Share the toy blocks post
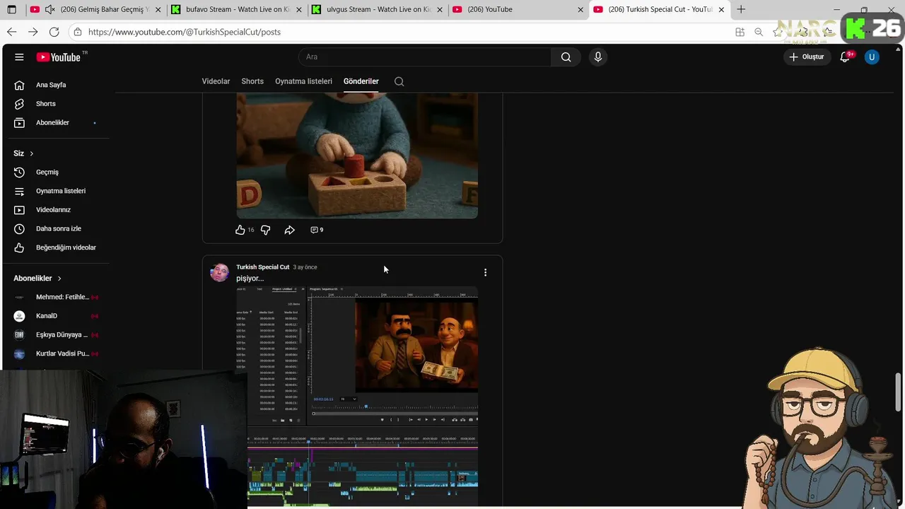Image resolution: width=905 pixels, height=509 pixels. point(289,230)
